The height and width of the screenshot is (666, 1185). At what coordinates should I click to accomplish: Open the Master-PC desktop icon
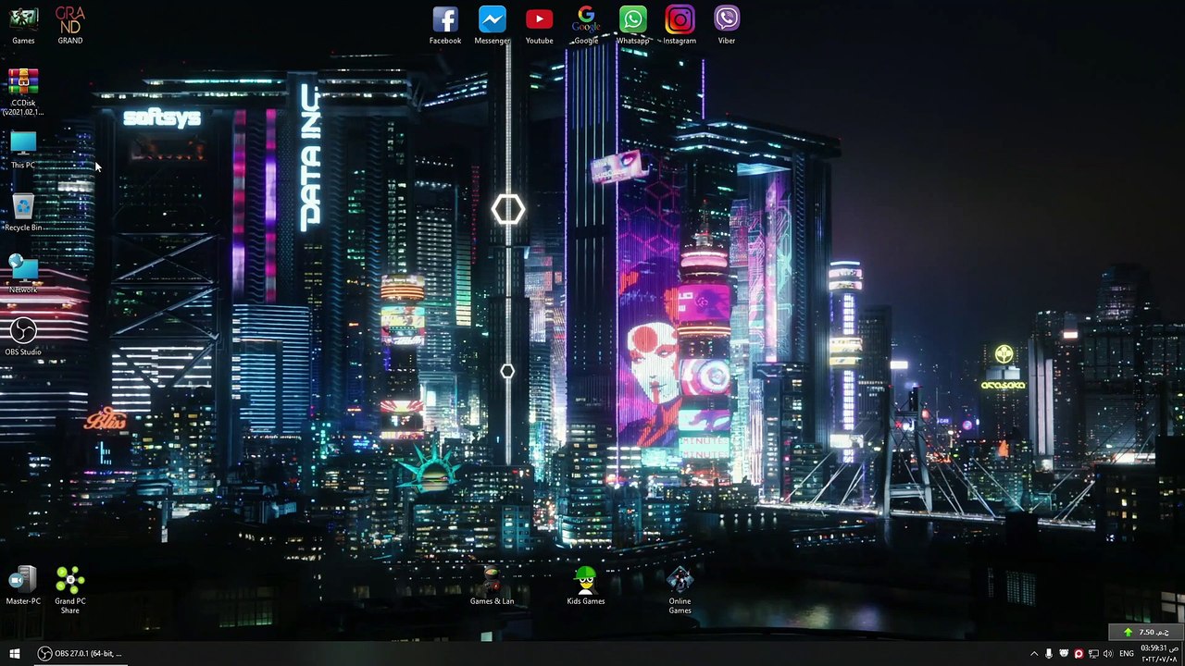coord(23,586)
